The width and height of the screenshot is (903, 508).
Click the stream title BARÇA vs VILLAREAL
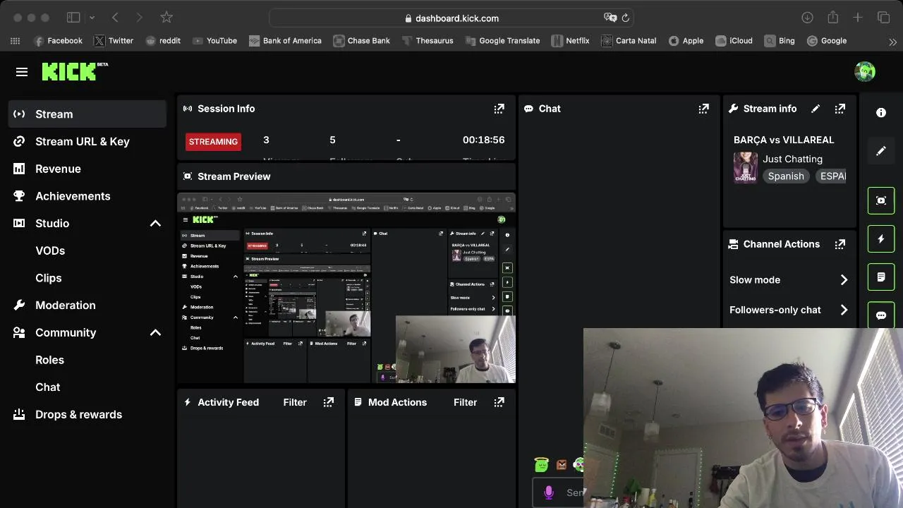[x=784, y=140]
